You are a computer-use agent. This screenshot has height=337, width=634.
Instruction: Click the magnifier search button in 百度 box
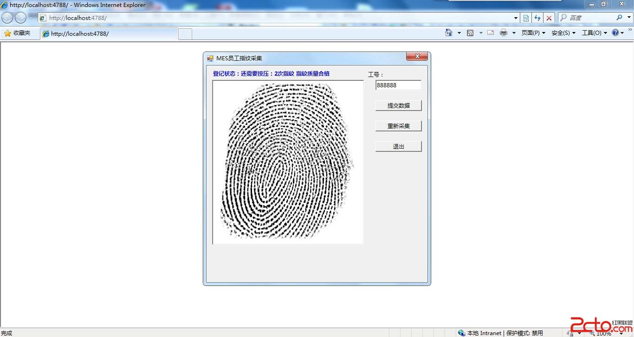point(619,18)
